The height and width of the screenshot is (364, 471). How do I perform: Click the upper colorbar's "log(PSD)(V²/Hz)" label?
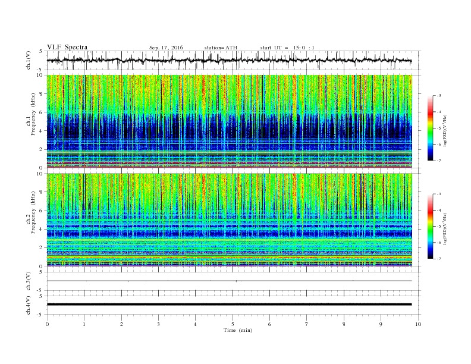[x=445, y=130]
